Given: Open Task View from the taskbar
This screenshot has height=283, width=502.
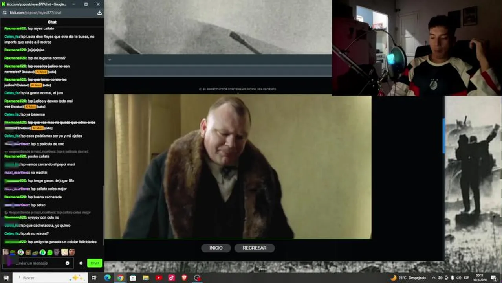Looking at the screenshot, I should tap(94, 278).
